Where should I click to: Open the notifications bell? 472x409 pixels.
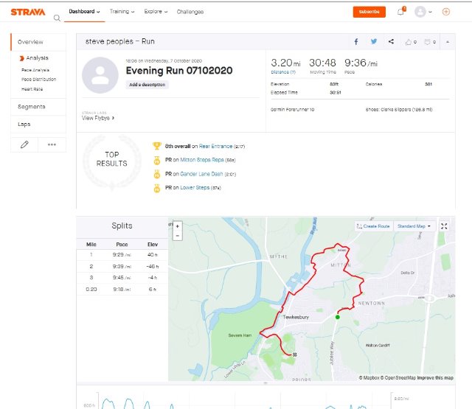click(400, 12)
